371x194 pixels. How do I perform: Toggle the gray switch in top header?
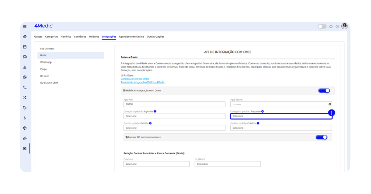point(322,26)
